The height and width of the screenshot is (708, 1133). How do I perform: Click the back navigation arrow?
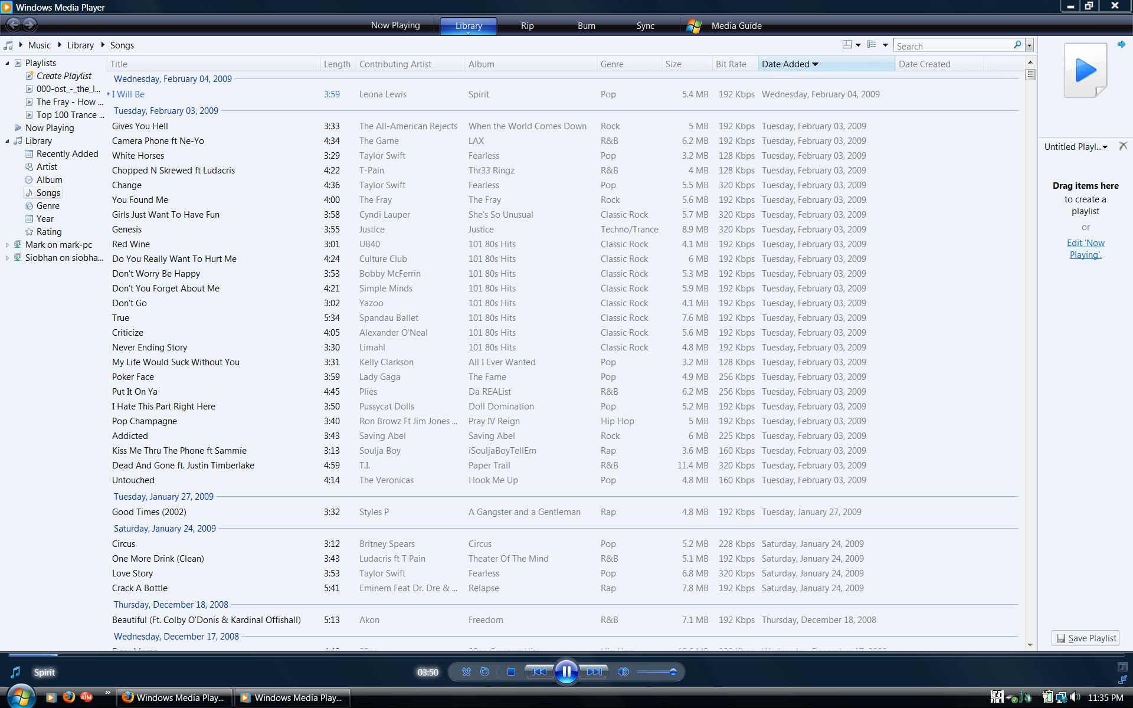(x=13, y=25)
